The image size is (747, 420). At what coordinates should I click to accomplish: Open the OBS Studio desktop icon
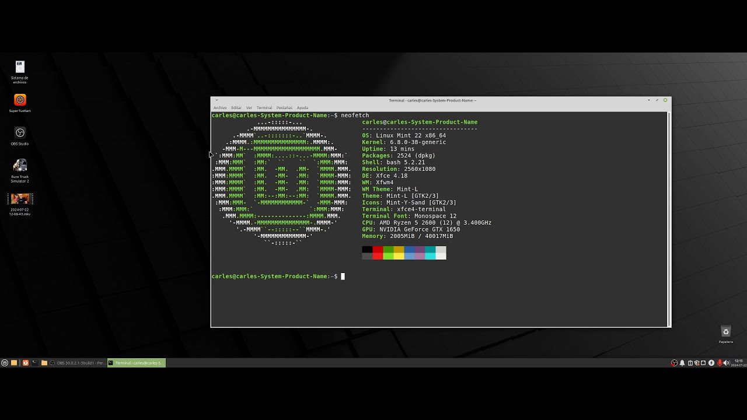20,136
